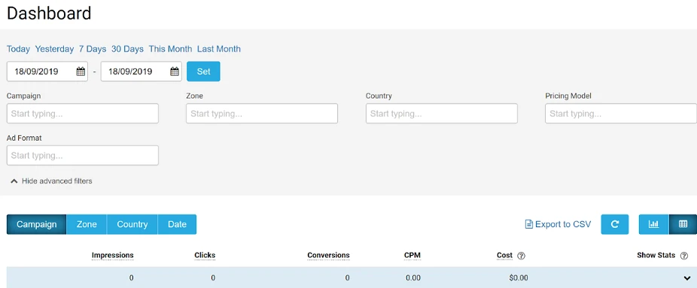Click the Today date range link
697x288 pixels.
pyautogui.click(x=18, y=49)
